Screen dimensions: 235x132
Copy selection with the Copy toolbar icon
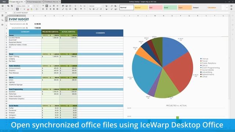pos(8,6)
